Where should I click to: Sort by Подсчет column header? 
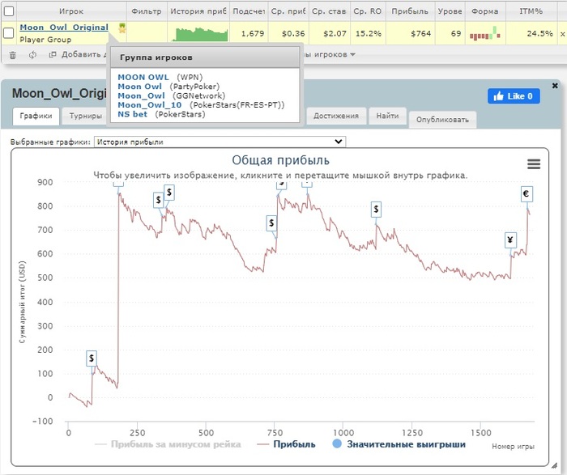pyautogui.click(x=249, y=11)
